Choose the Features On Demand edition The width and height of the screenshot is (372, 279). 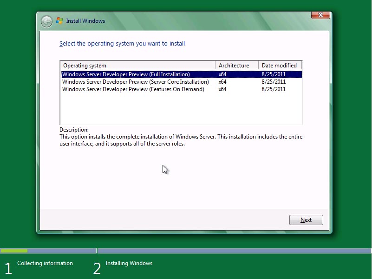[x=133, y=89]
